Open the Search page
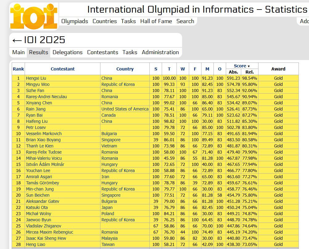 pos(185,21)
